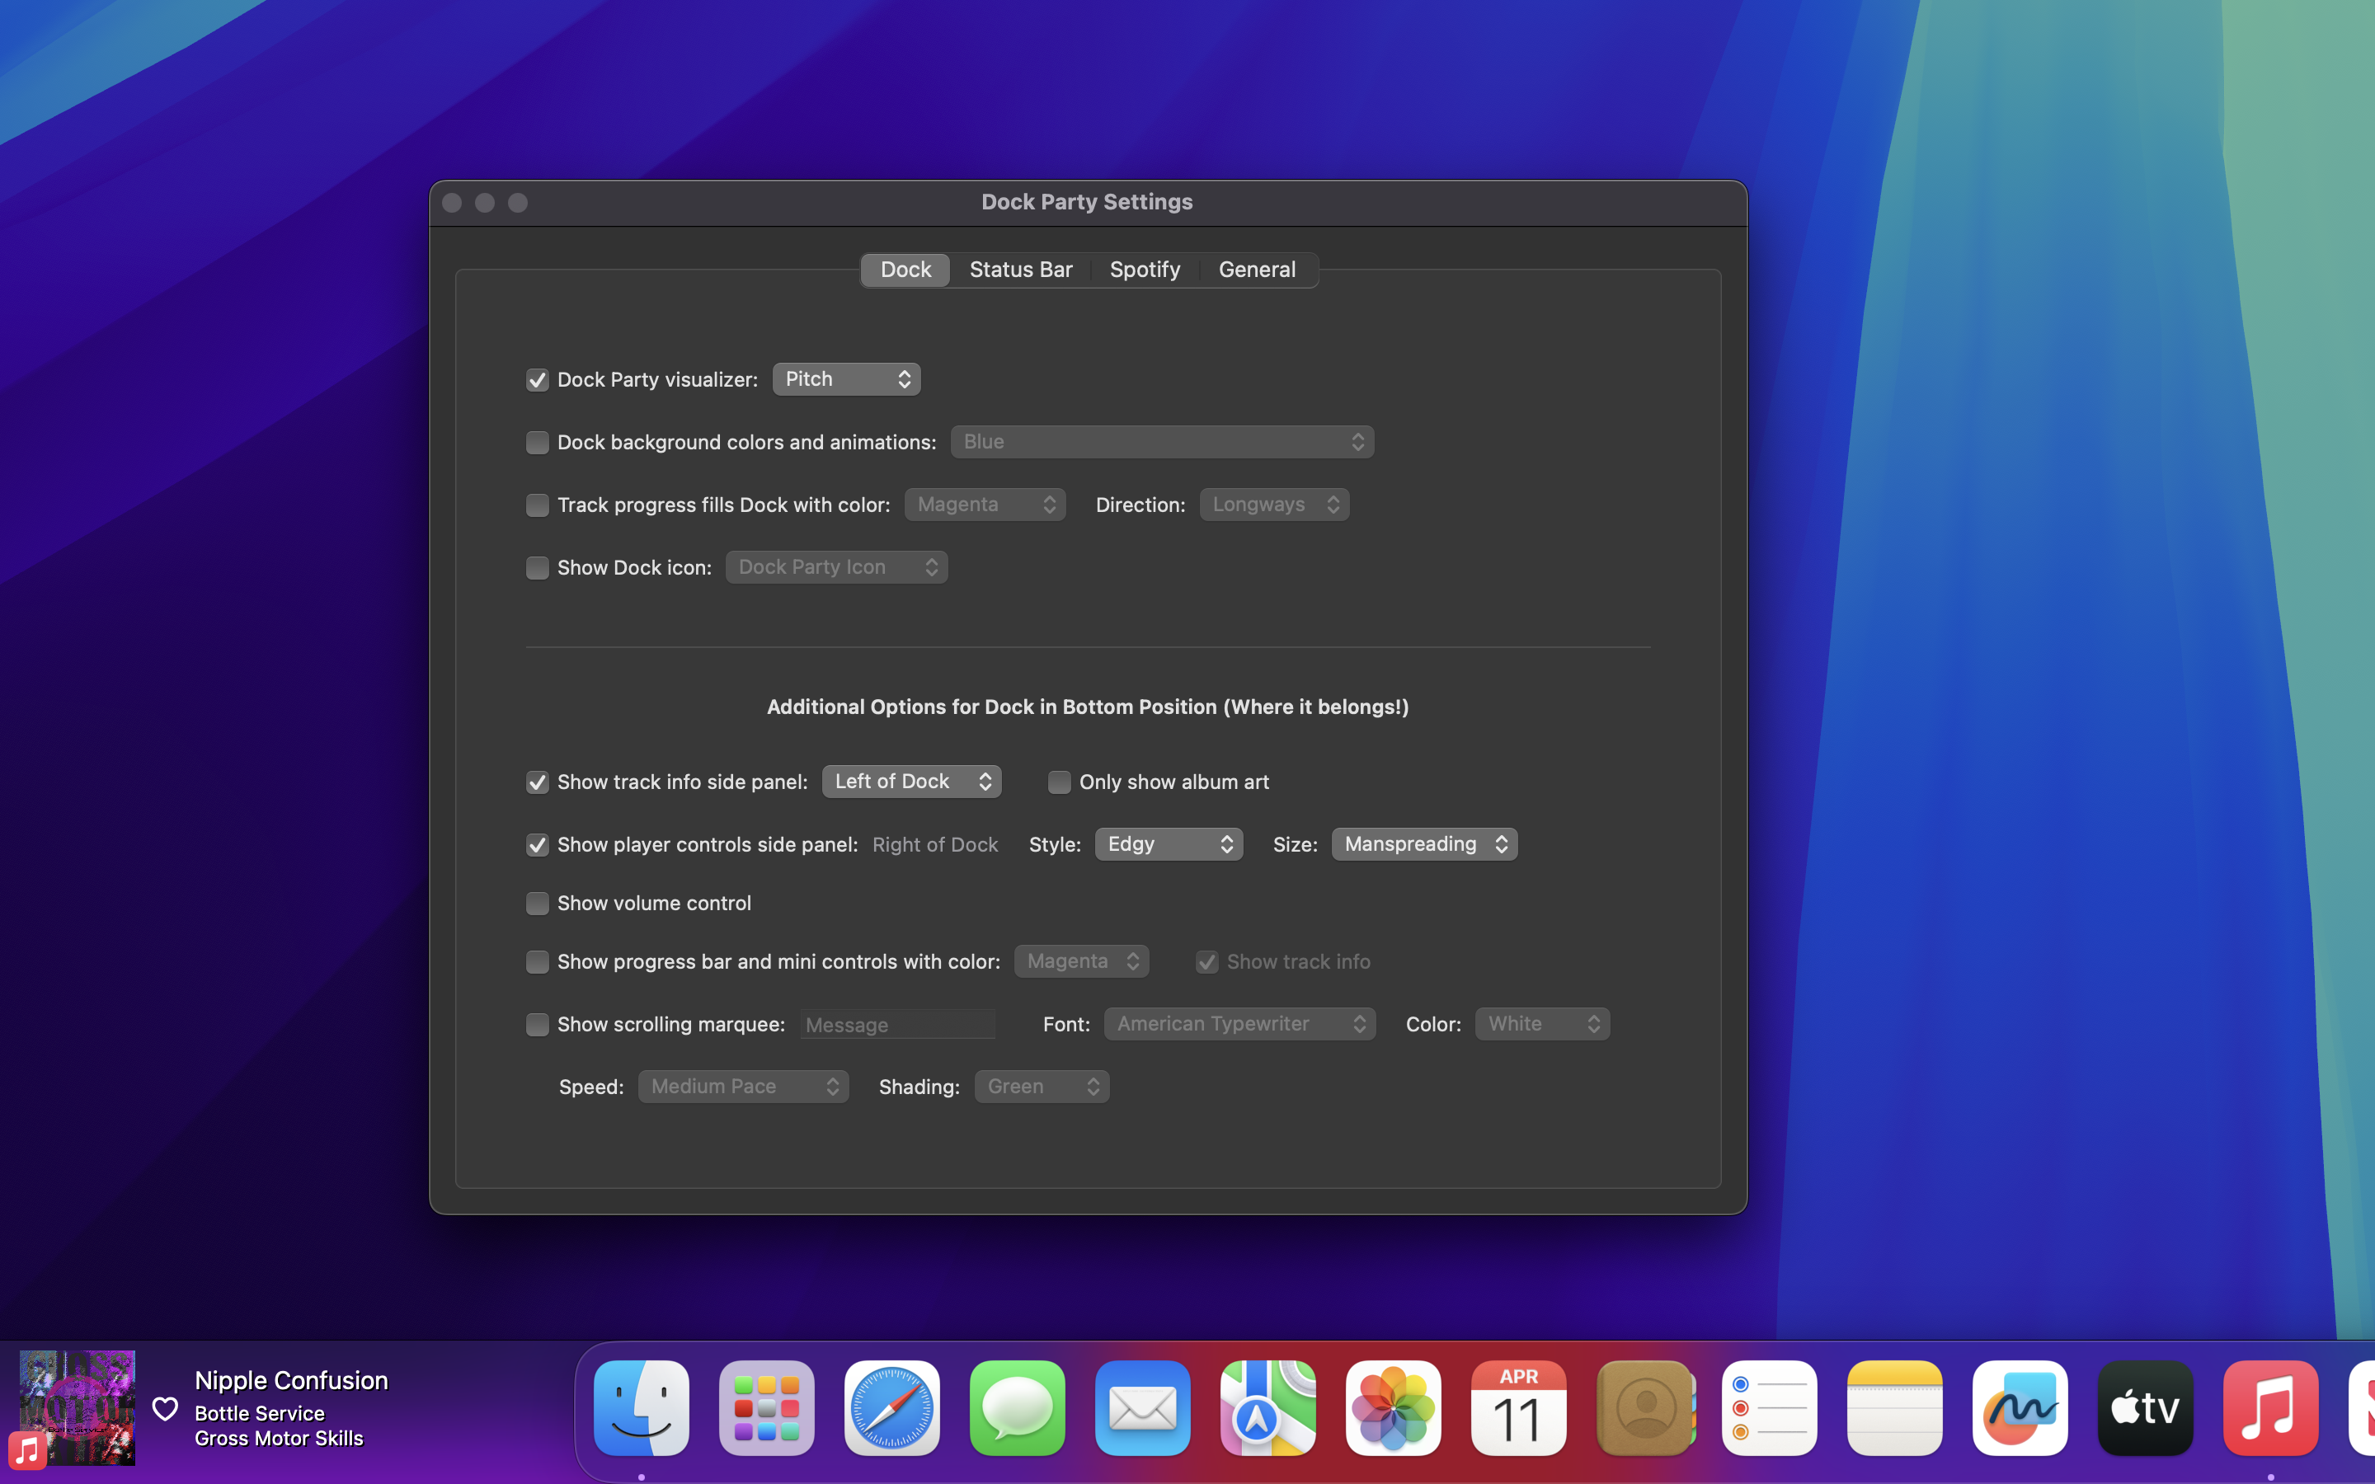The image size is (2375, 1484).
Task: Switch to the Status Bar tab
Action: point(1021,269)
